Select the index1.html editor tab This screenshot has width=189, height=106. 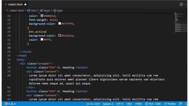[x=15, y=4]
